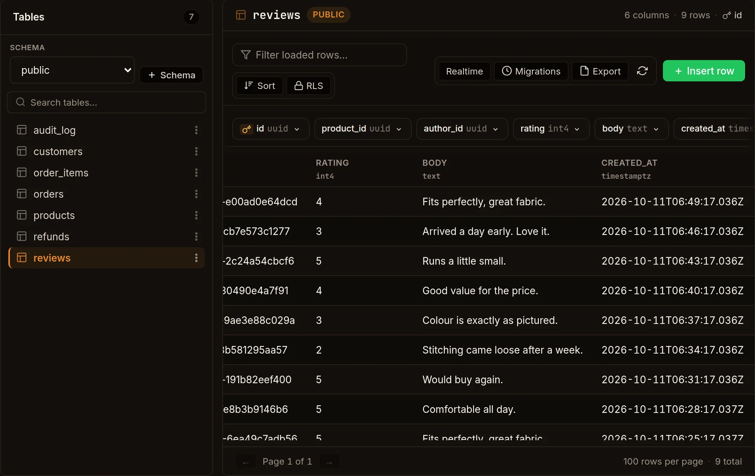Open the schema selector showing public
755x476 pixels.
[72, 70]
